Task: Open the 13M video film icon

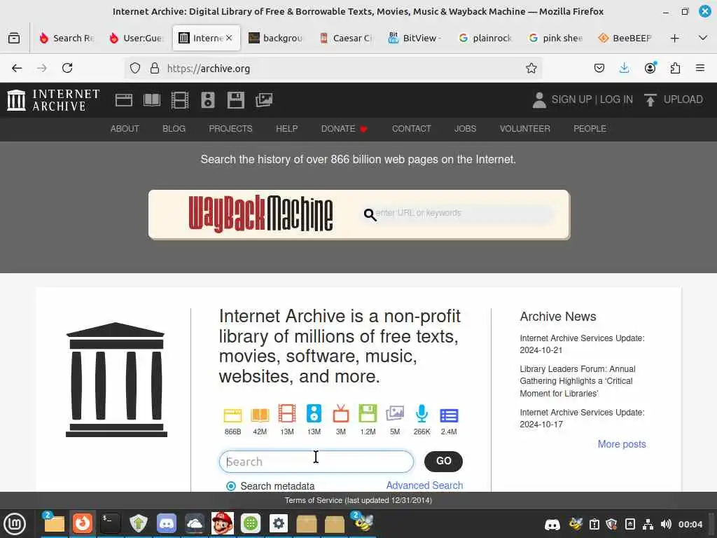Action: point(286,413)
